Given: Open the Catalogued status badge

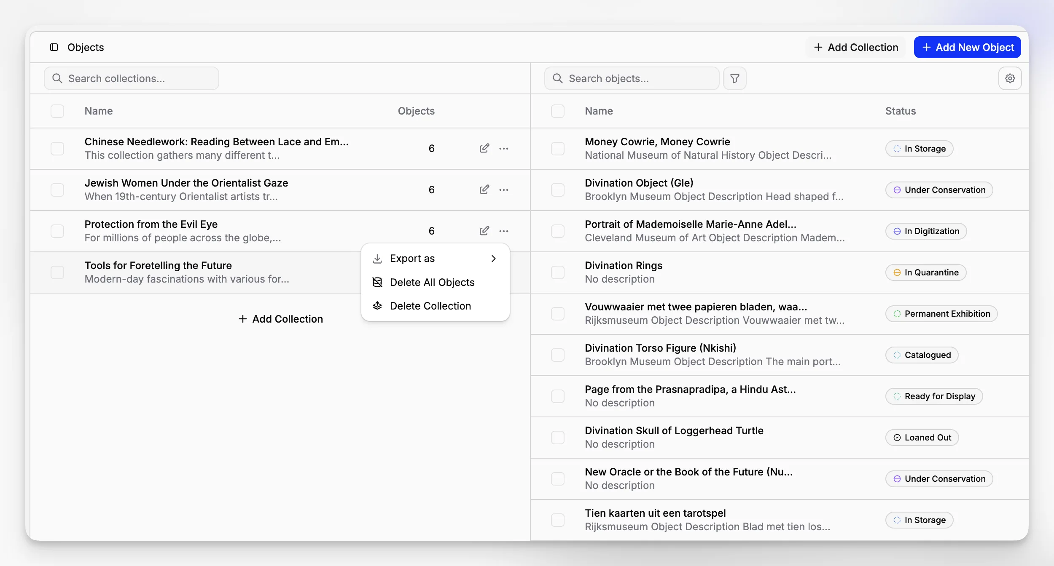Looking at the screenshot, I should pyautogui.click(x=922, y=355).
